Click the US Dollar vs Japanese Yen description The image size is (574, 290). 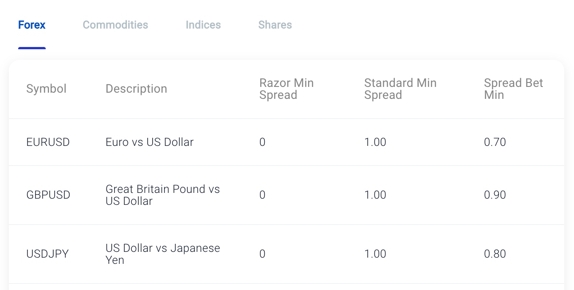162,254
